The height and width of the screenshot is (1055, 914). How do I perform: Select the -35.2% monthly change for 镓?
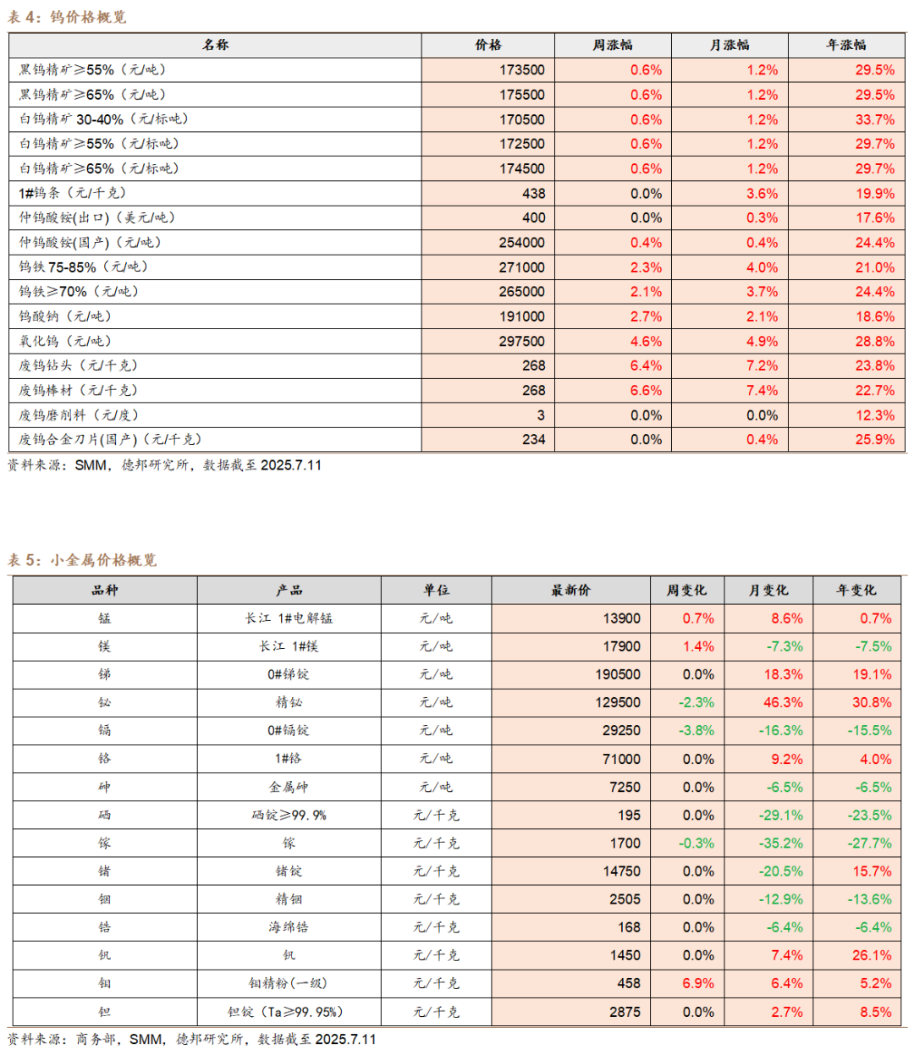[773, 843]
